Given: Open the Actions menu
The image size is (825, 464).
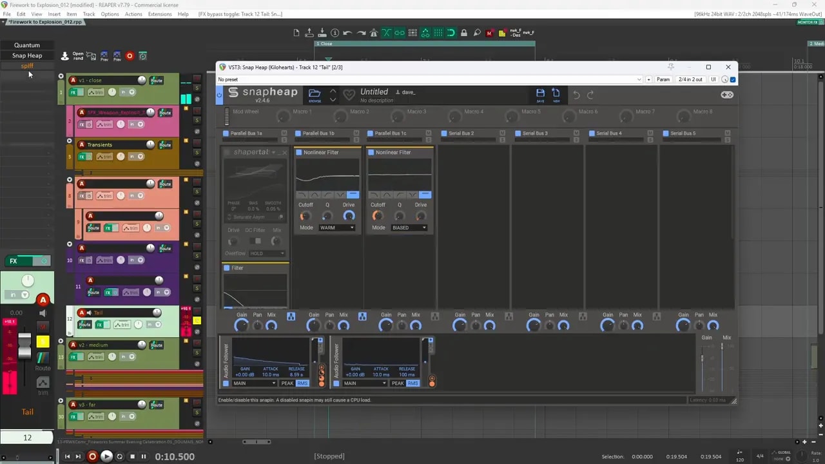Looking at the screenshot, I should pyautogui.click(x=133, y=14).
